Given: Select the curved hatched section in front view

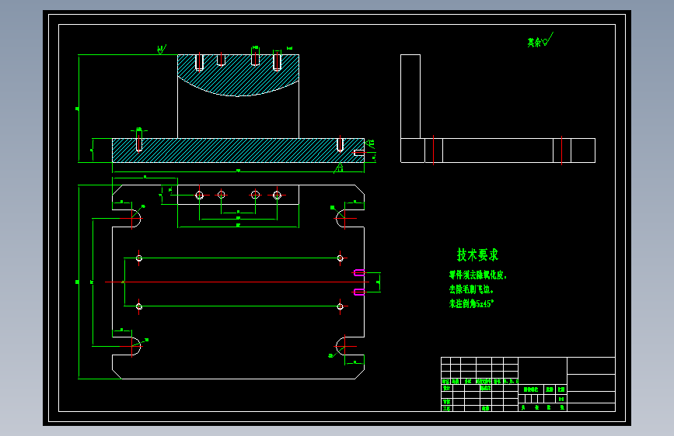Looking at the screenshot, I should [x=238, y=75].
